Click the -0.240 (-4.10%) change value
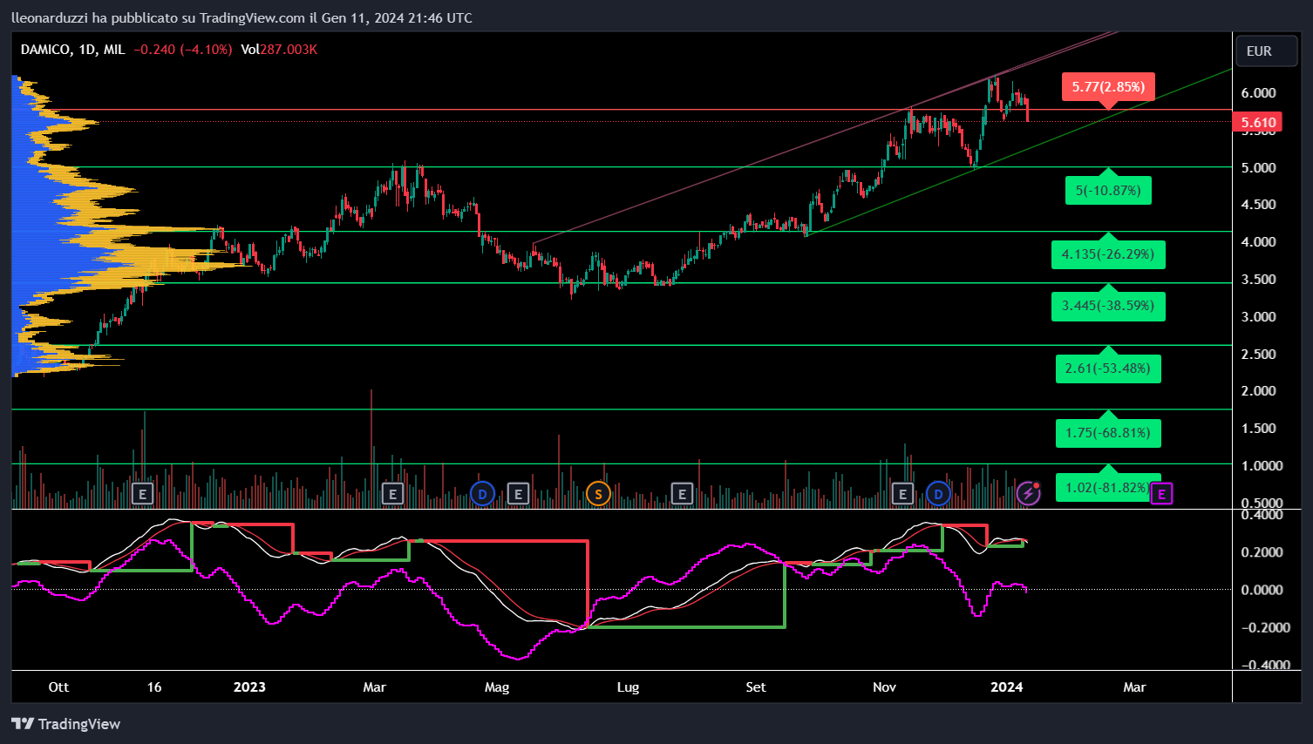Viewport: 1313px width, 744px height. click(x=182, y=50)
